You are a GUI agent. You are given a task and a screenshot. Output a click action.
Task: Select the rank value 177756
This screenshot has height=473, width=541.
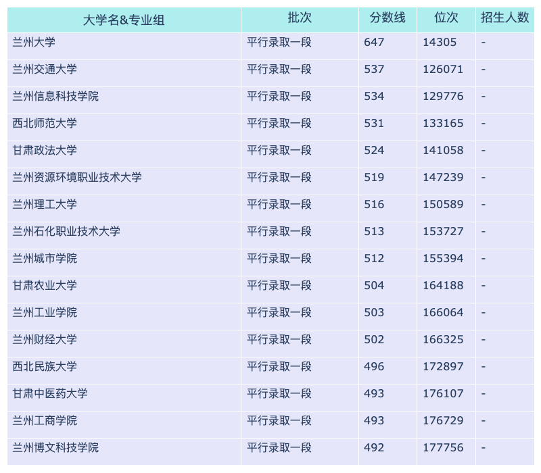click(443, 447)
